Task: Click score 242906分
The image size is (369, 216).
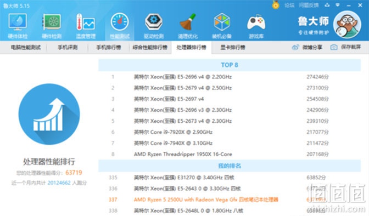Action: click(317, 110)
